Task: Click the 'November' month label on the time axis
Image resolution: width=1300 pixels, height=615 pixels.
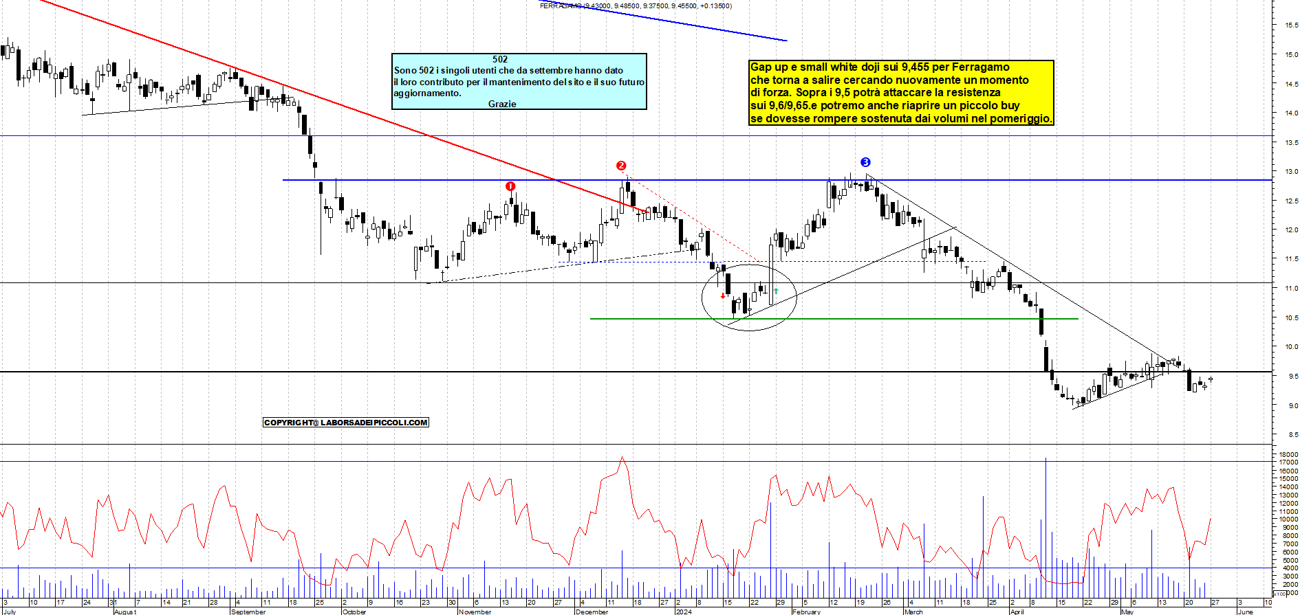Action: [x=475, y=612]
